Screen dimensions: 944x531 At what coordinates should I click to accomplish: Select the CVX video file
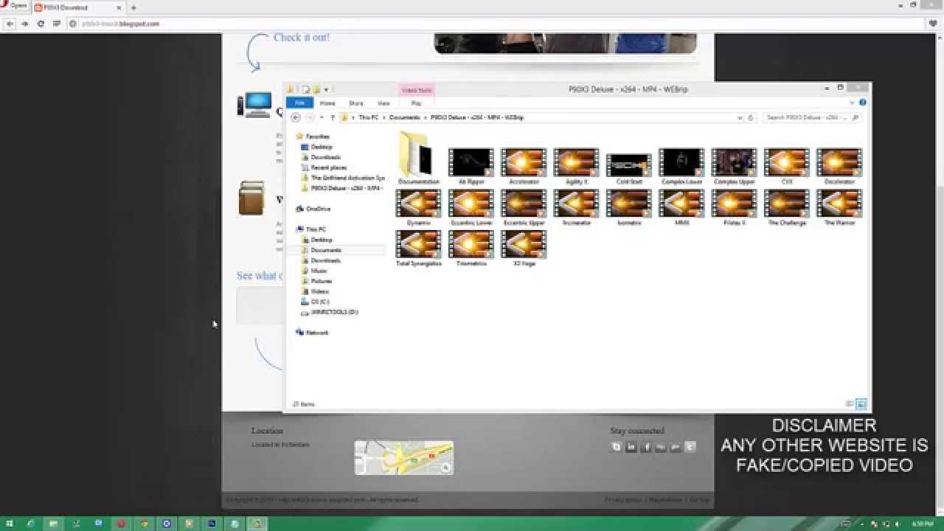[x=787, y=166]
